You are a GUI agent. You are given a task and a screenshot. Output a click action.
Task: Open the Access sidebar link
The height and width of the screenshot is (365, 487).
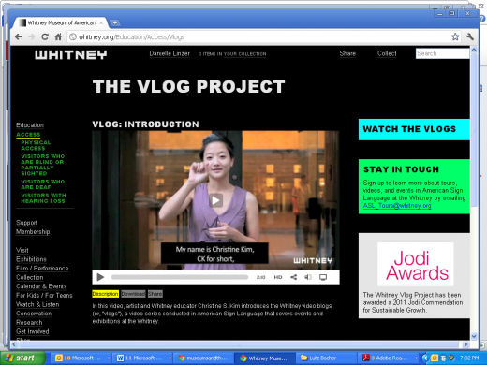point(28,135)
